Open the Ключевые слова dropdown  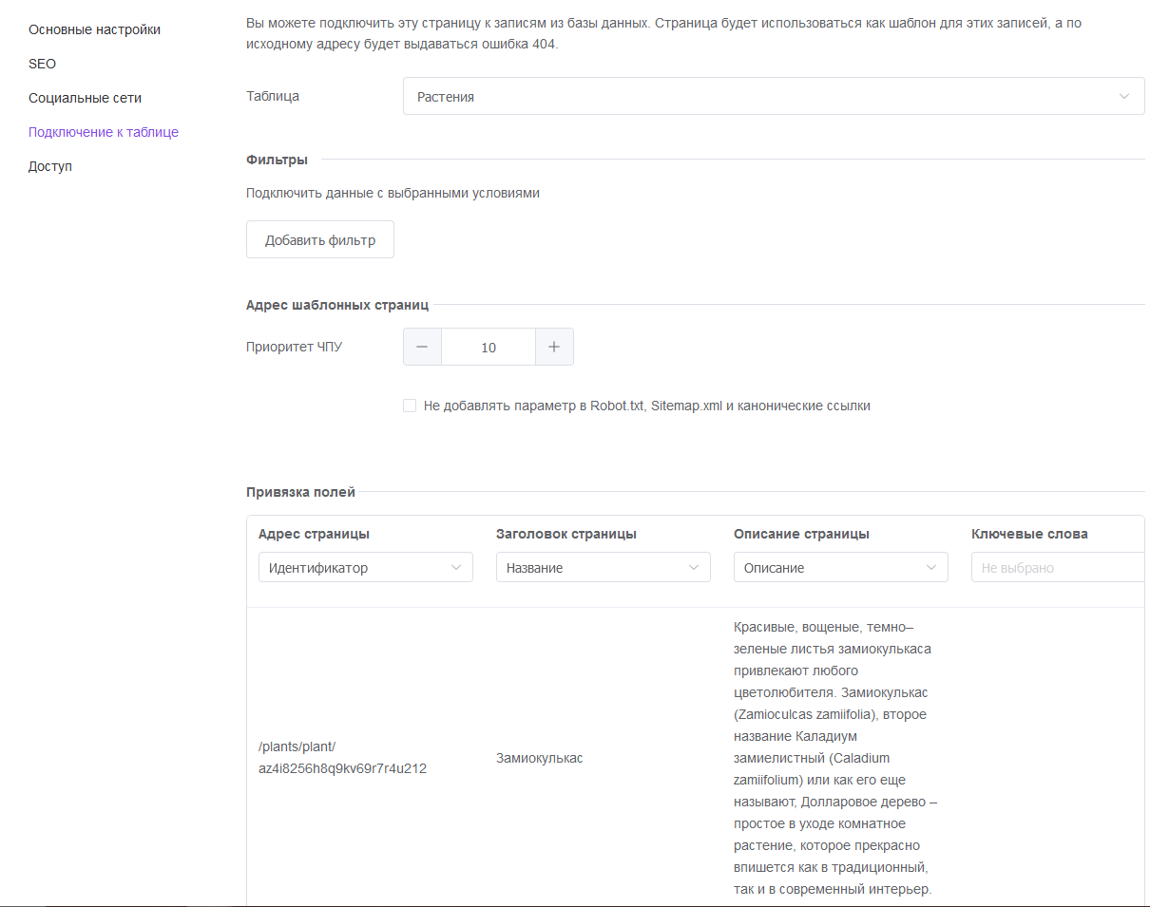coord(1060,568)
